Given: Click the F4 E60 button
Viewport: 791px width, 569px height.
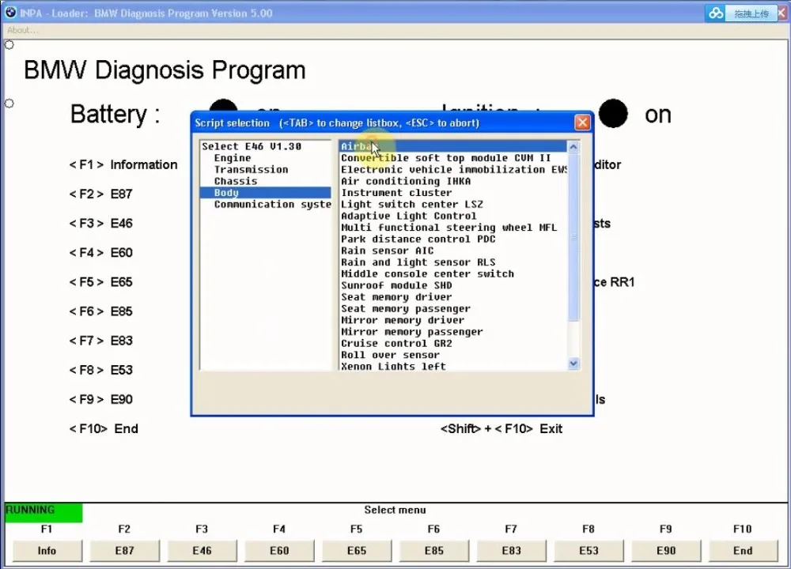Looking at the screenshot, I should click(x=279, y=551).
